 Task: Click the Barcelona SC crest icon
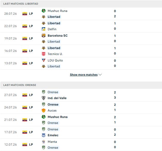44,36
